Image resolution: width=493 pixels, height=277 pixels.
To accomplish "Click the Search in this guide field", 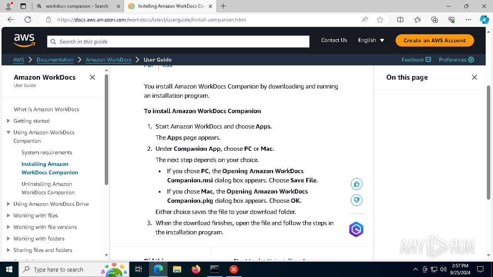I will tap(178, 42).
